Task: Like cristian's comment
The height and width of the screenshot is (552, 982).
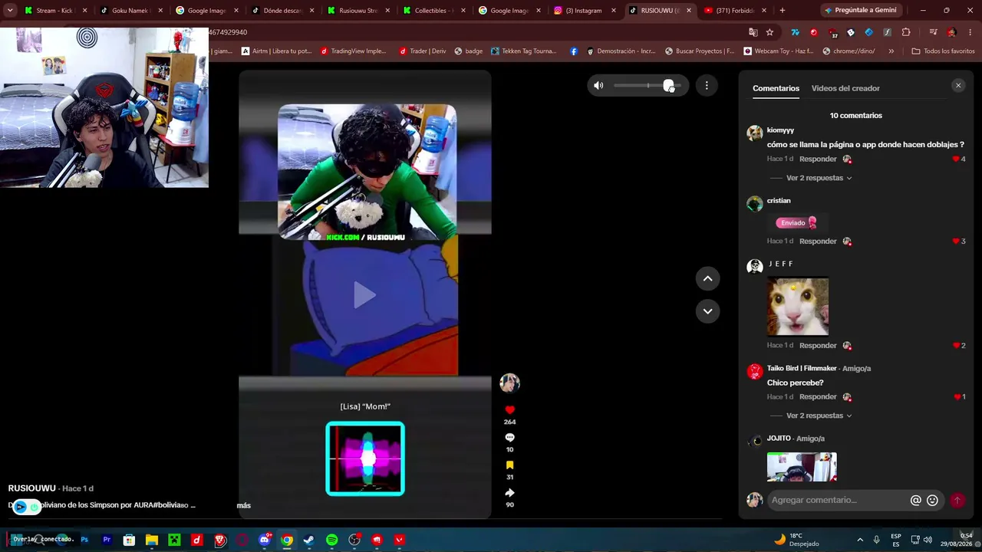Action: 956,241
